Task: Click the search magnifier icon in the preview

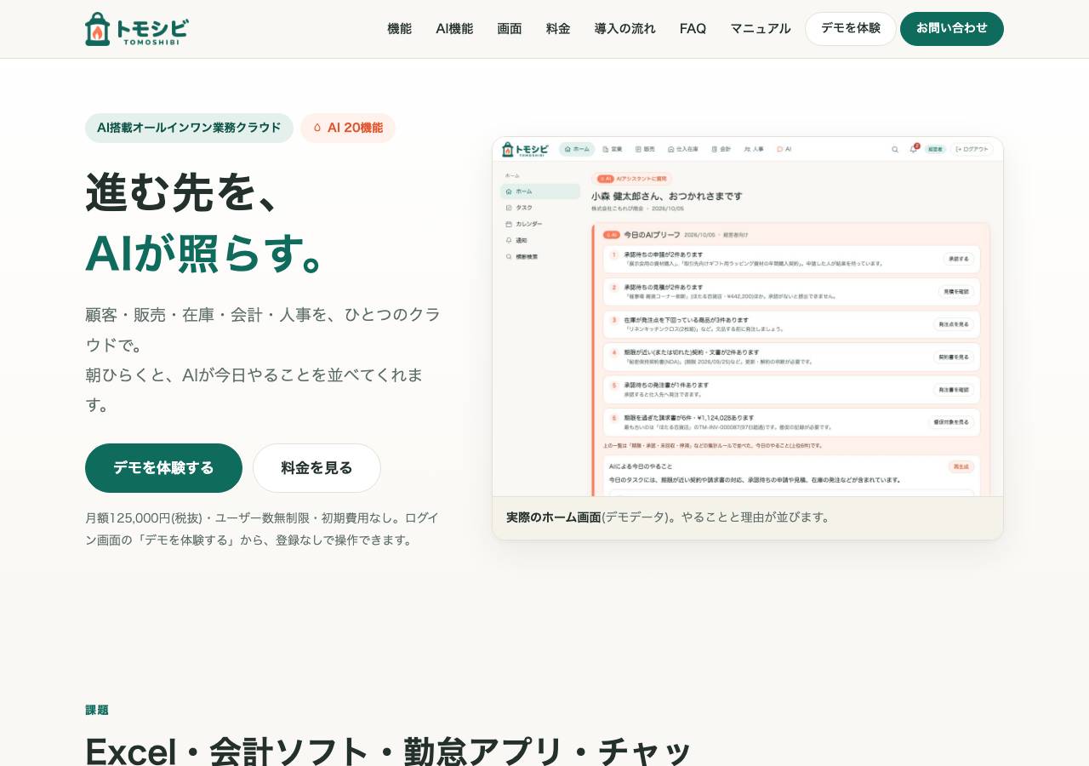Action: (895, 149)
